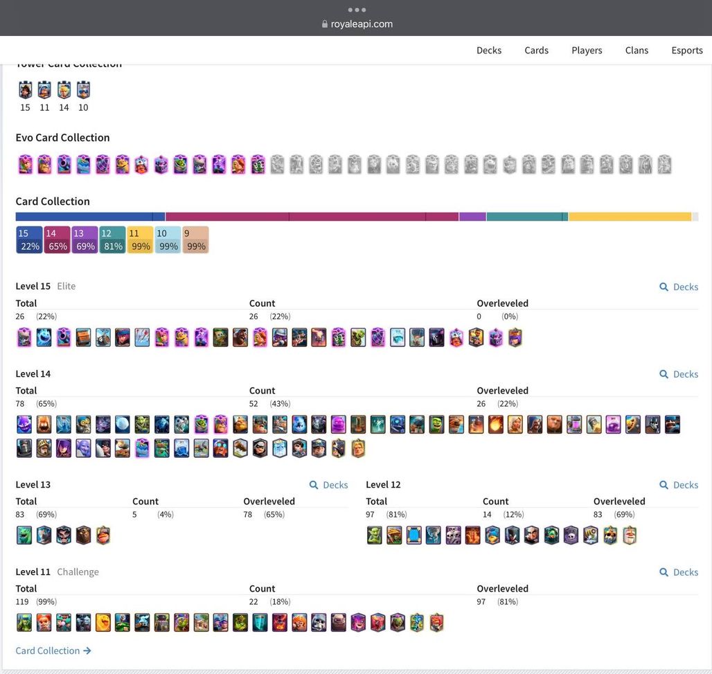Image resolution: width=712 pixels, height=674 pixels.
Task: Click the Bats card in Level 14 row
Action: [103, 425]
